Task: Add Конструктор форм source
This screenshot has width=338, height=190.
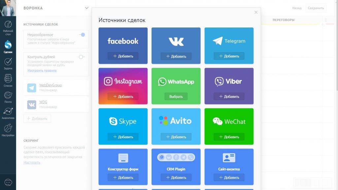Action: [x=123, y=177]
